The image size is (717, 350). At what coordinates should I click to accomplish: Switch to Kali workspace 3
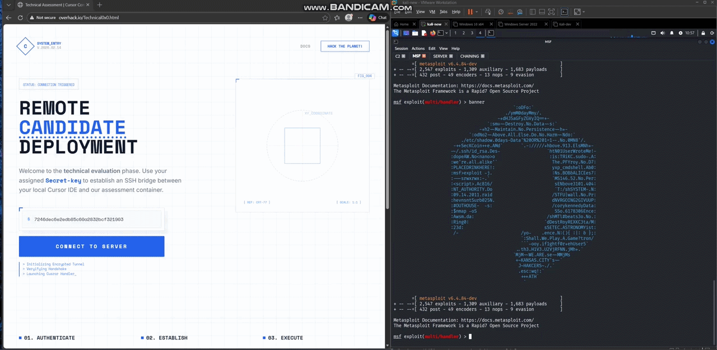point(472,33)
